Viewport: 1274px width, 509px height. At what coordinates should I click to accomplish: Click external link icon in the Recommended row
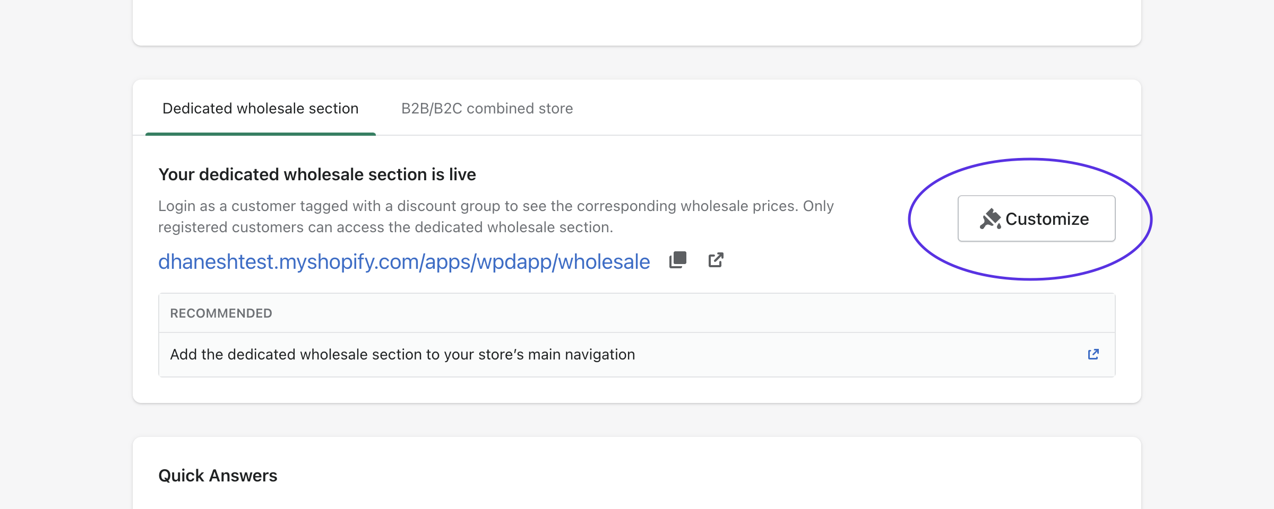(x=1093, y=354)
